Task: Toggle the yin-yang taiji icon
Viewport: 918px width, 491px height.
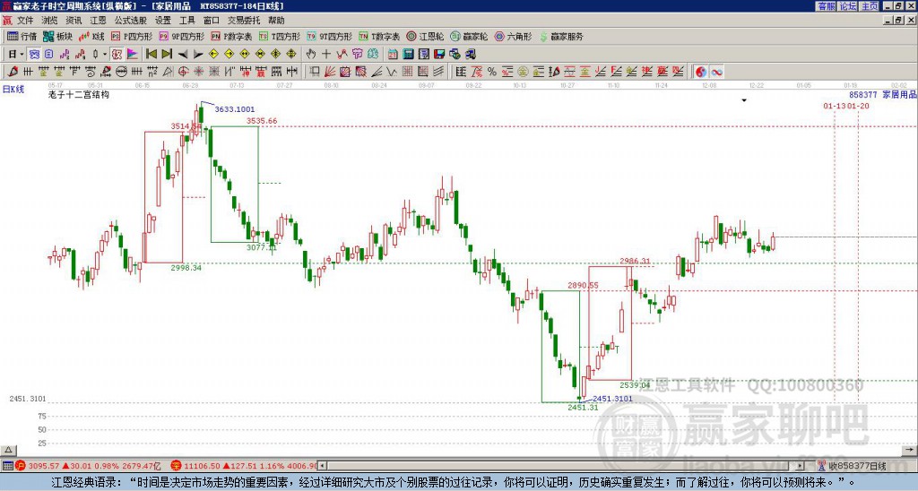Action: [x=701, y=72]
